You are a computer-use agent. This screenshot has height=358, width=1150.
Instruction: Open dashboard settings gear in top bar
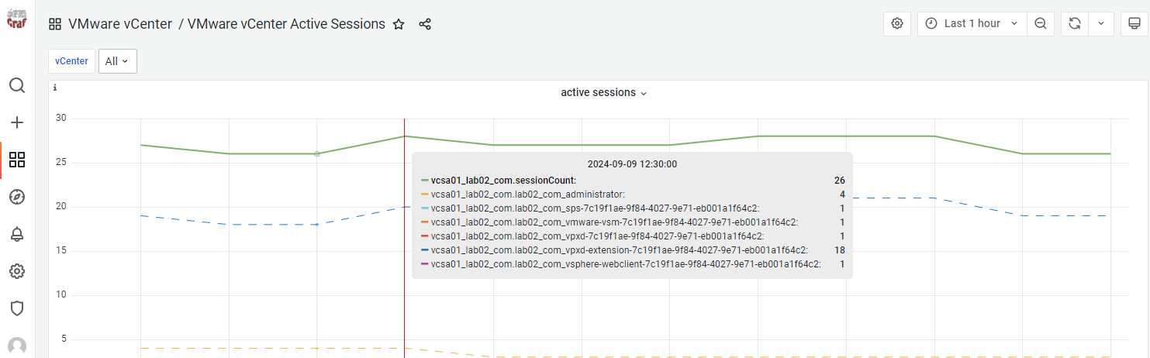pyautogui.click(x=897, y=23)
